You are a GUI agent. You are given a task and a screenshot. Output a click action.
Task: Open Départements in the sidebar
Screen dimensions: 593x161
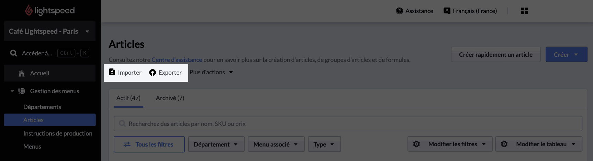42,107
